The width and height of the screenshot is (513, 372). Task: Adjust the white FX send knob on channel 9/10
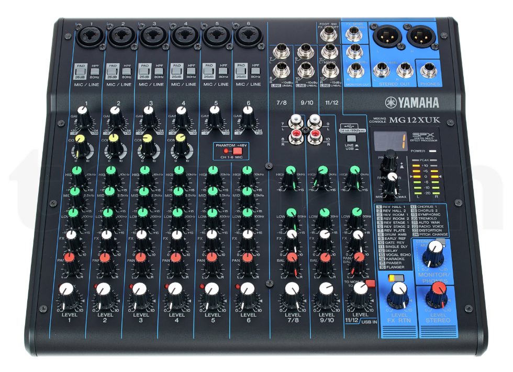(325, 240)
